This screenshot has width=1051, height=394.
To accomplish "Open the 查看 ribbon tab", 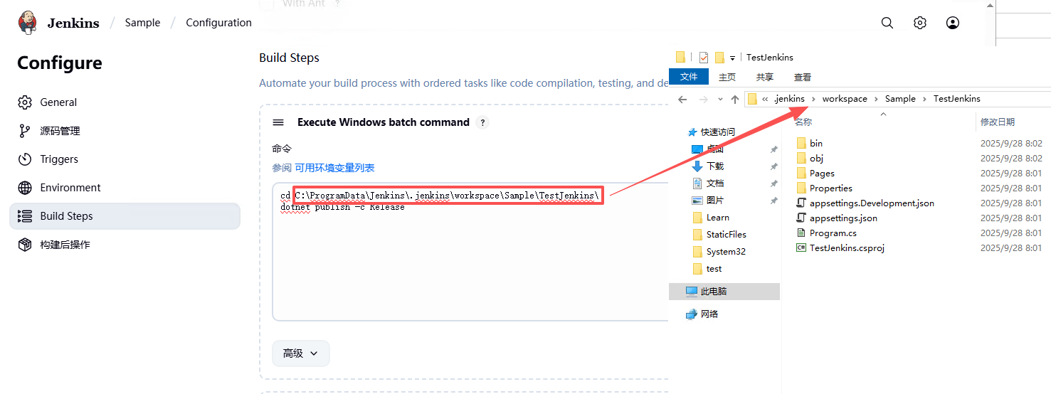I will 803,77.
